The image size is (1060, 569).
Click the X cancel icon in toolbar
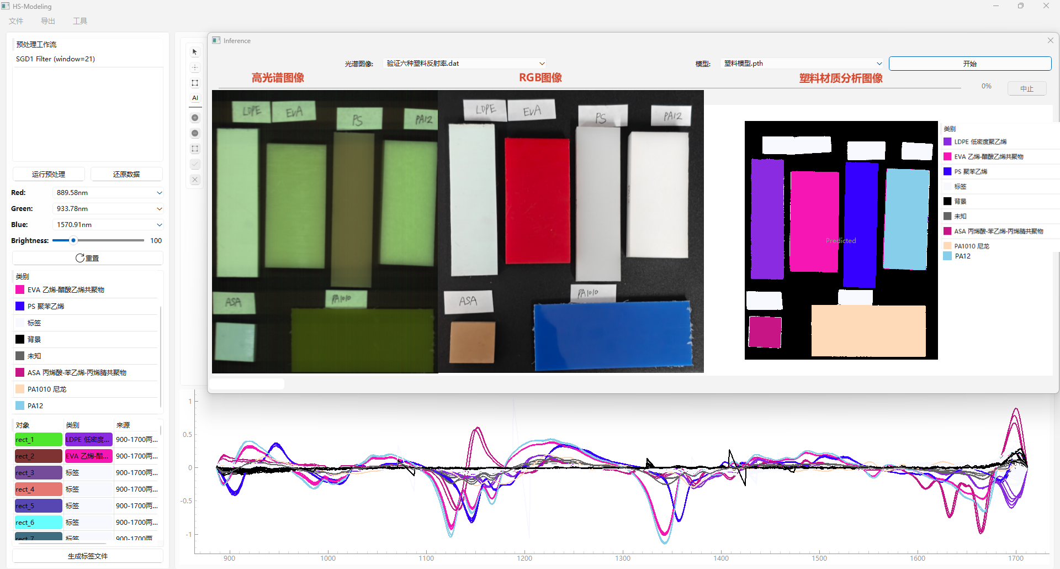pyautogui.click(x=195, y=180)
